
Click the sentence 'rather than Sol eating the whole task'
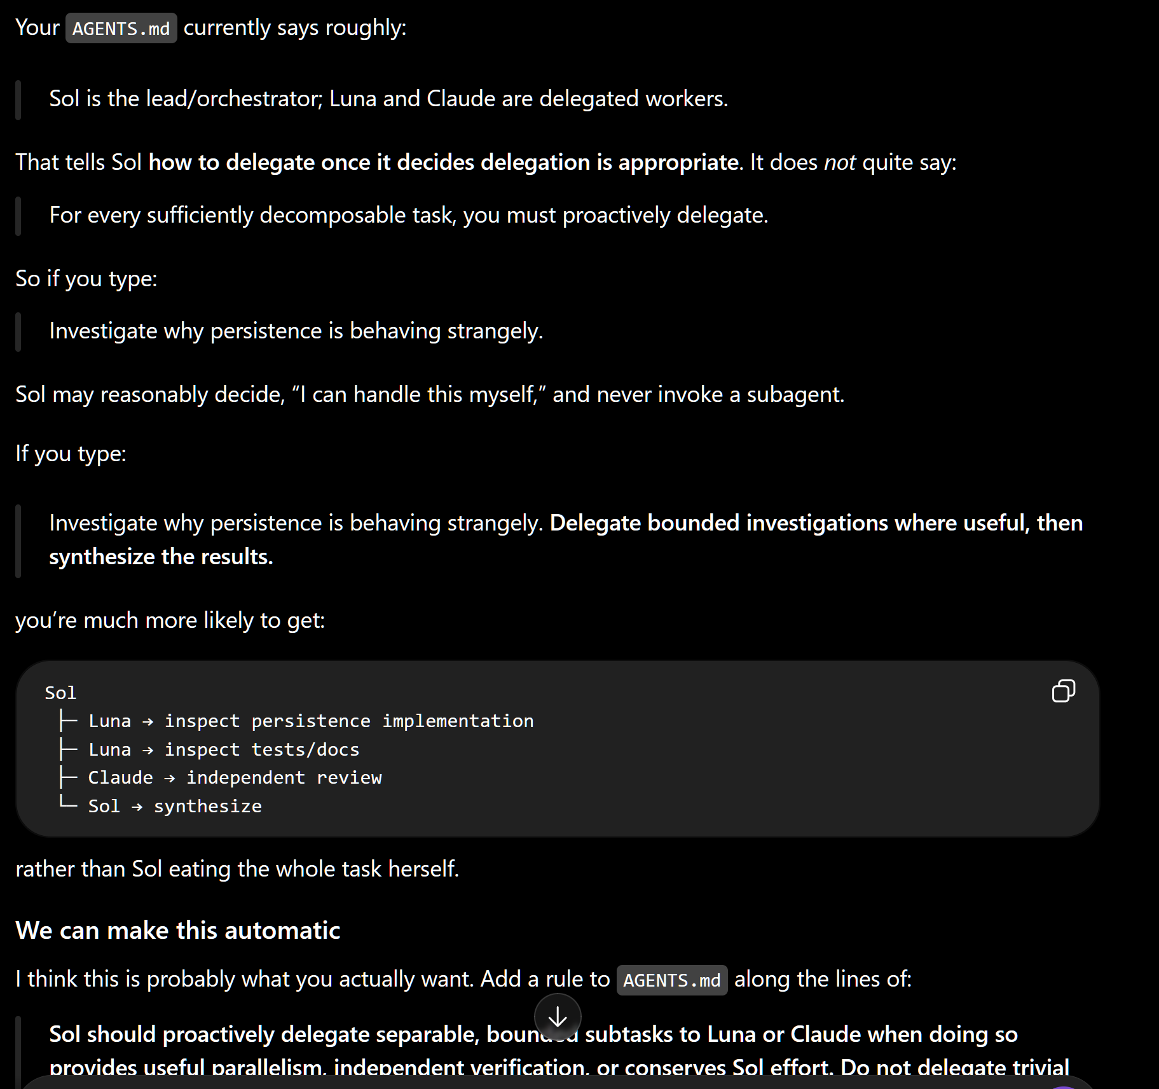coord(237,869)
